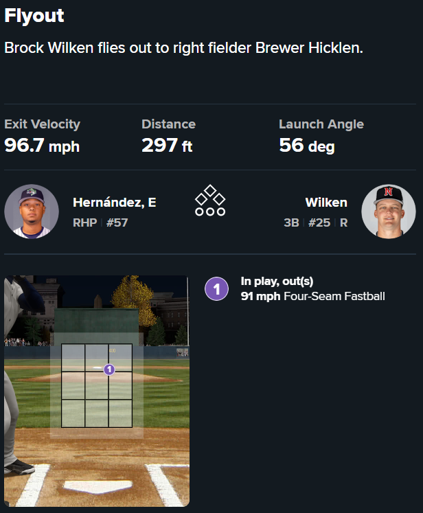
Task: Click the Distance stat label
Action: coord(169,124)
